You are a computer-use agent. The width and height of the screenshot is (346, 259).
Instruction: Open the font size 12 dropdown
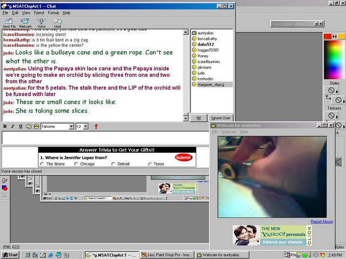[86, 126]
